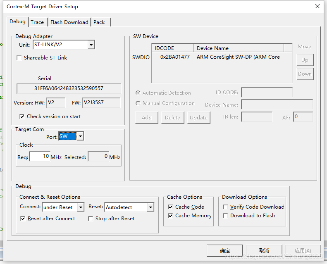Click the Selected clock MHz field
The image size is (327, 264).
point(98,157)
